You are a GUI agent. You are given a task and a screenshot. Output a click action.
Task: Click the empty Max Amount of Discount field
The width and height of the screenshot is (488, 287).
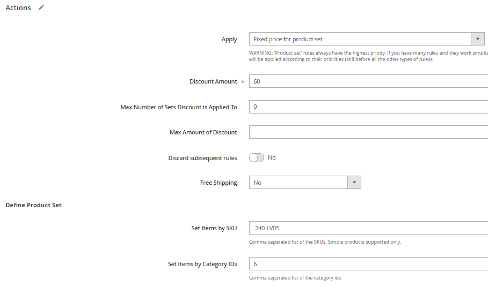pos(368,132)
